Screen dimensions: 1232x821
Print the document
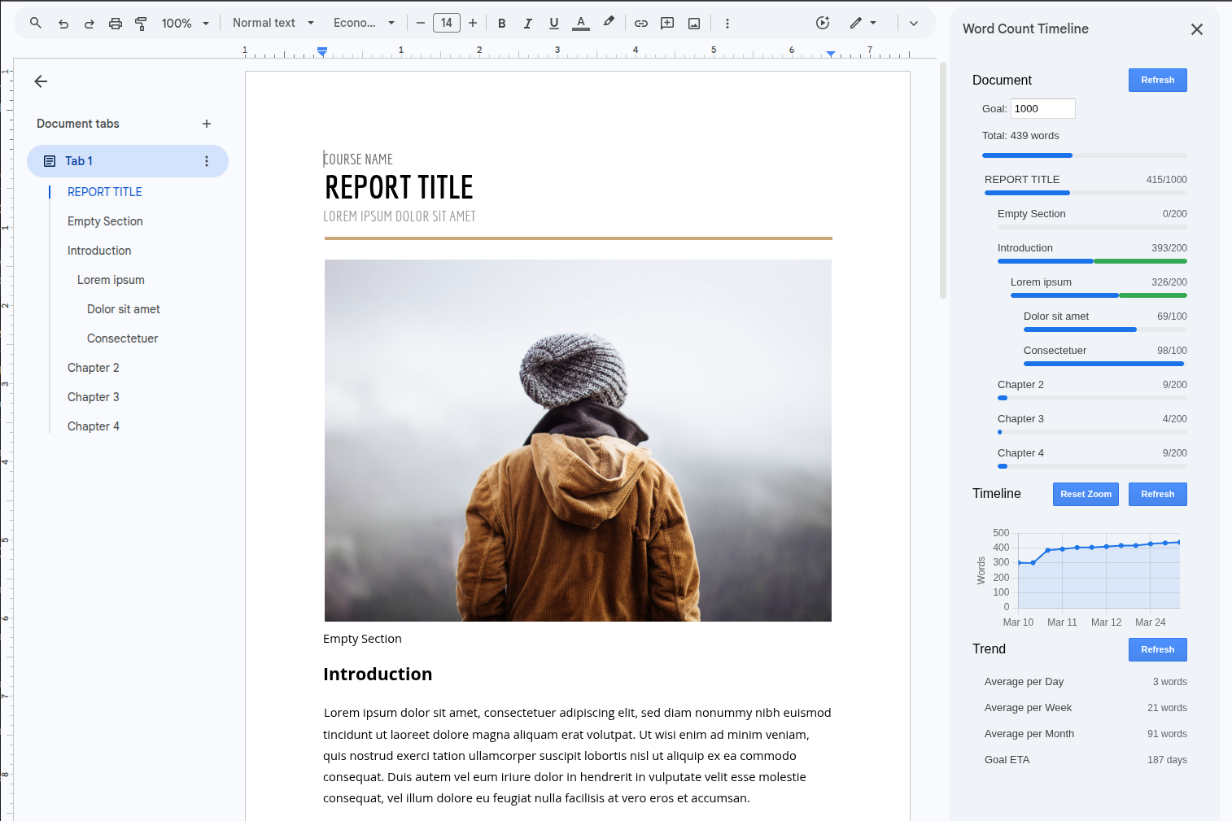point(115,23)
